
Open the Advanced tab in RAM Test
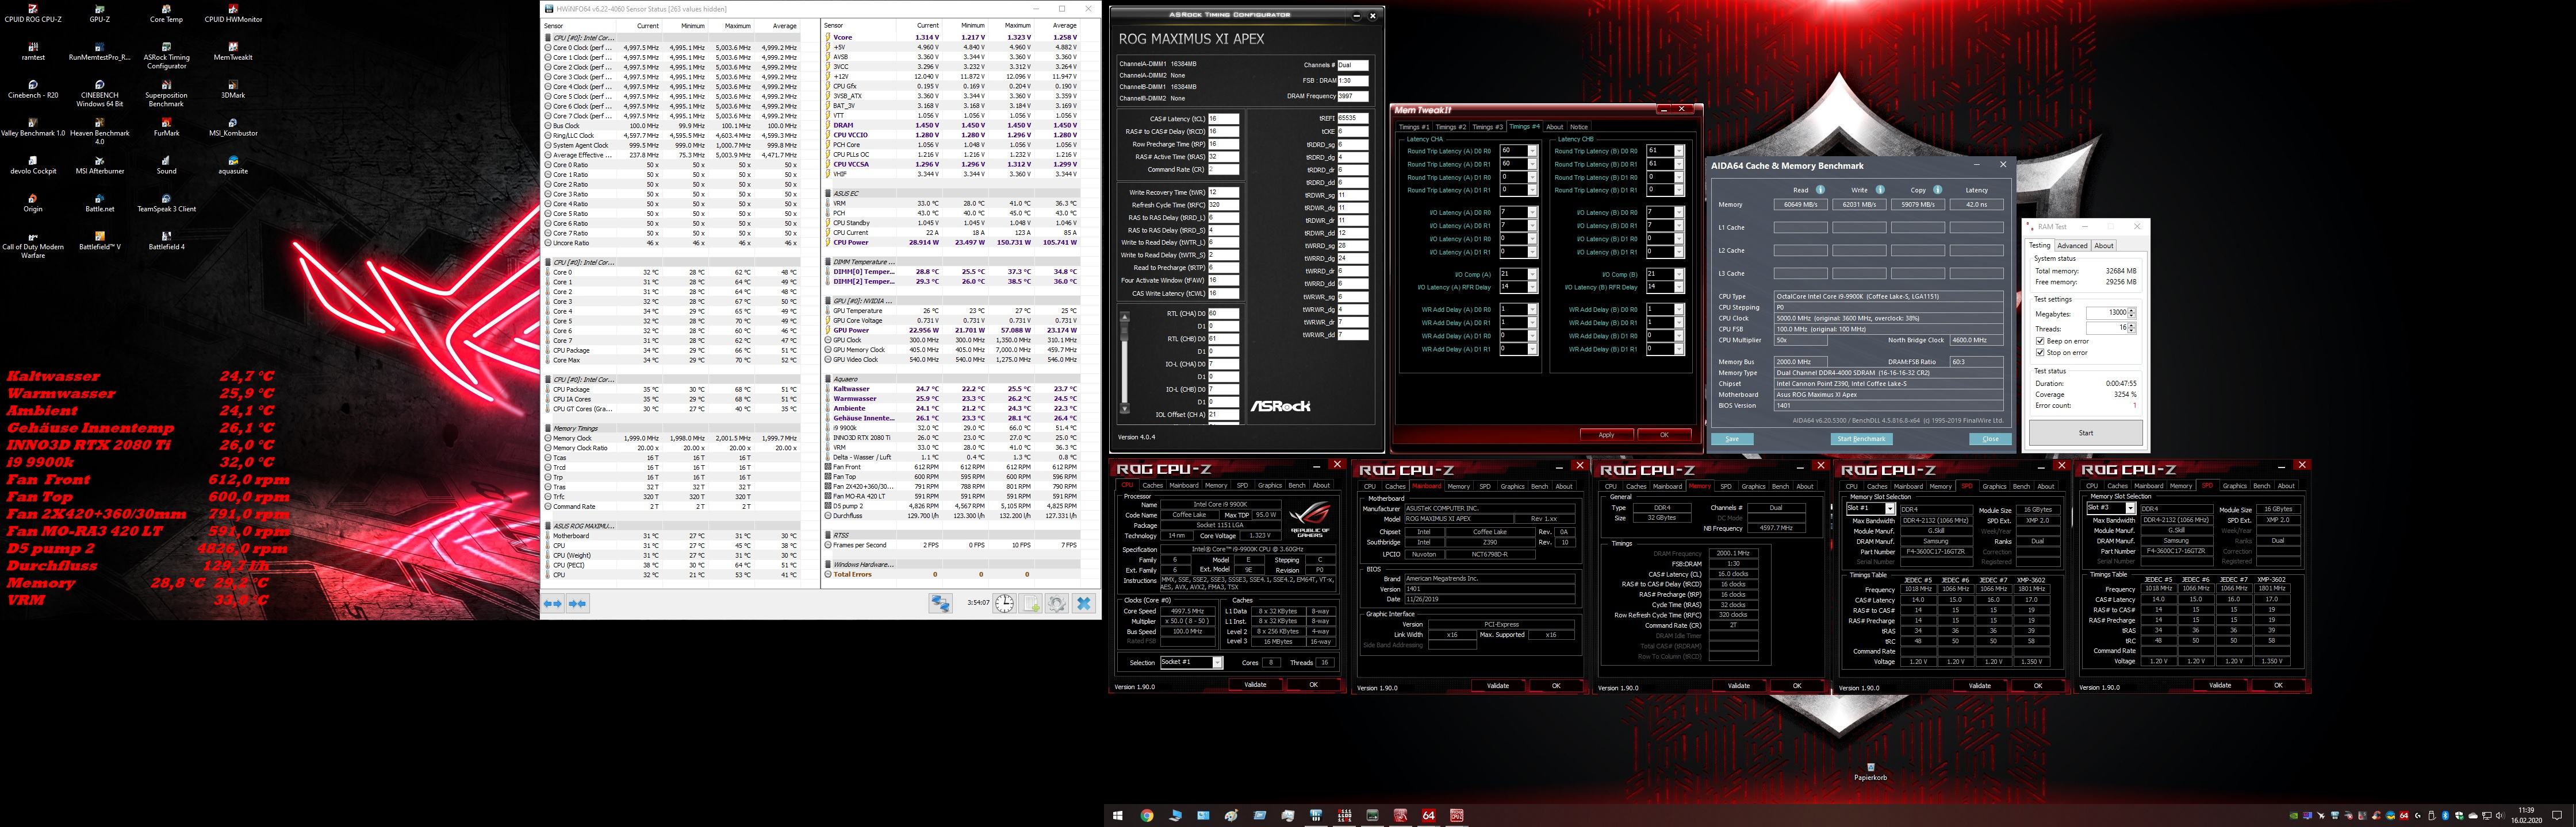[x=2071, y=246]
